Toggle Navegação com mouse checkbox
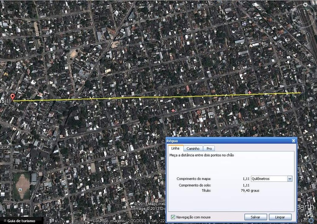 [173, 217]
